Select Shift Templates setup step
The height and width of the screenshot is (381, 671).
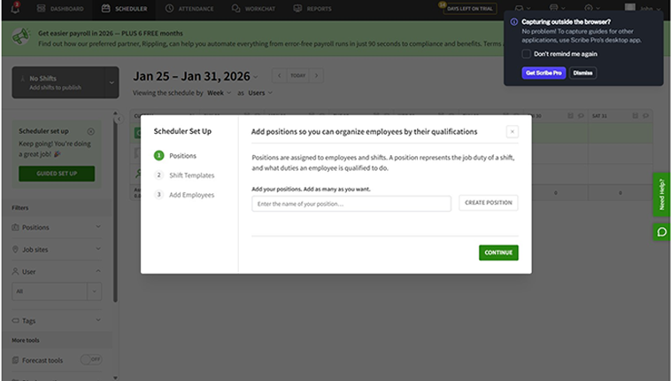click(x=191, y=175)
